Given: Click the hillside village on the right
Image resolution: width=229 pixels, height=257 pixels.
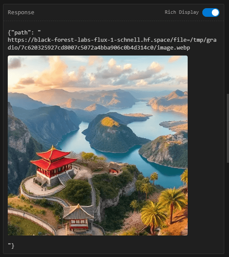Looking at the screenshot, I should tap(176, 139).
